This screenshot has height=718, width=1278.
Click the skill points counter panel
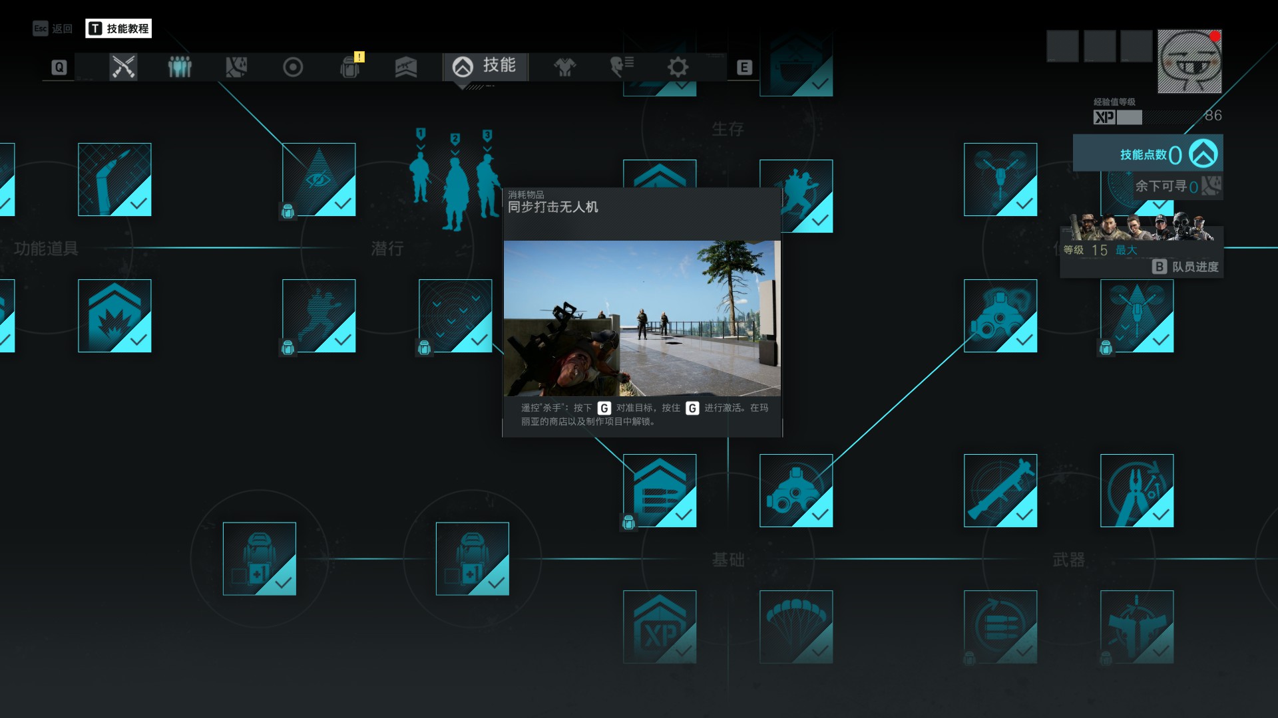(1148, 154)
